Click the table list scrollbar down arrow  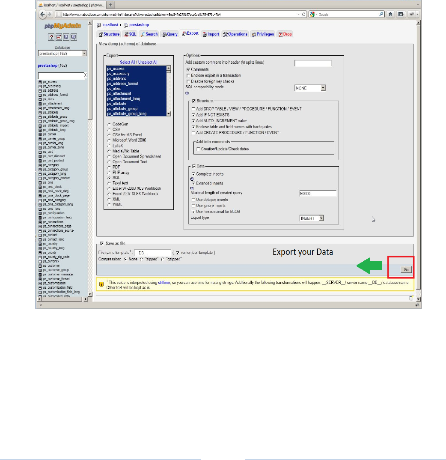click(169, 114)
